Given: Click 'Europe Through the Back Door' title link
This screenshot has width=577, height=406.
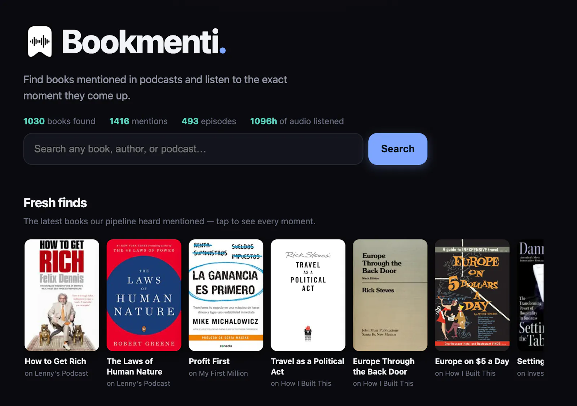Looking at the screenshot, I should [x=384, y=366].
